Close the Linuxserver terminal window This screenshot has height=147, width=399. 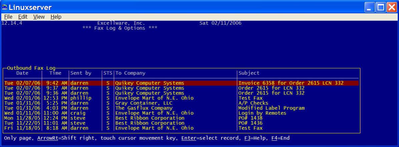tap(391, 7)
